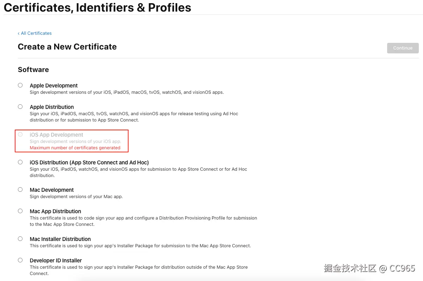
Task: Select the Developer ID Installer option
Action: [20, 260]
